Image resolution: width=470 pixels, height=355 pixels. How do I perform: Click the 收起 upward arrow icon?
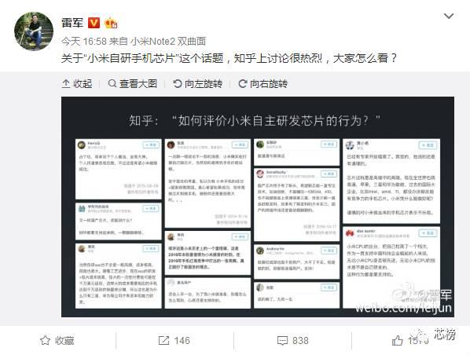click(x=66, y=83)
